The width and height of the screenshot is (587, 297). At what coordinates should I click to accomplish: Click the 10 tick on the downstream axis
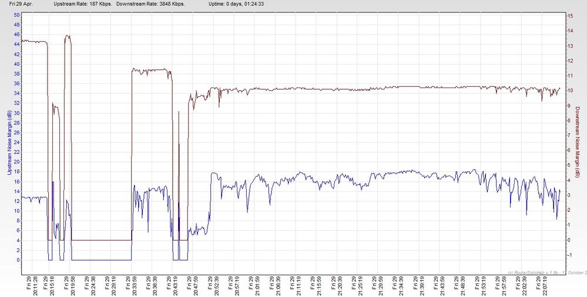(569, 90)
